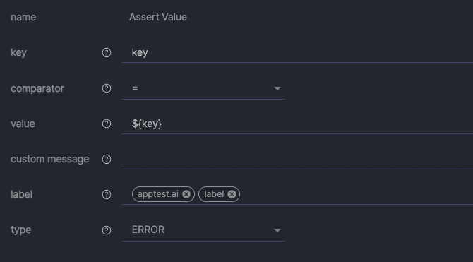
Task: Click into the key input field
Action: [297, 53]
